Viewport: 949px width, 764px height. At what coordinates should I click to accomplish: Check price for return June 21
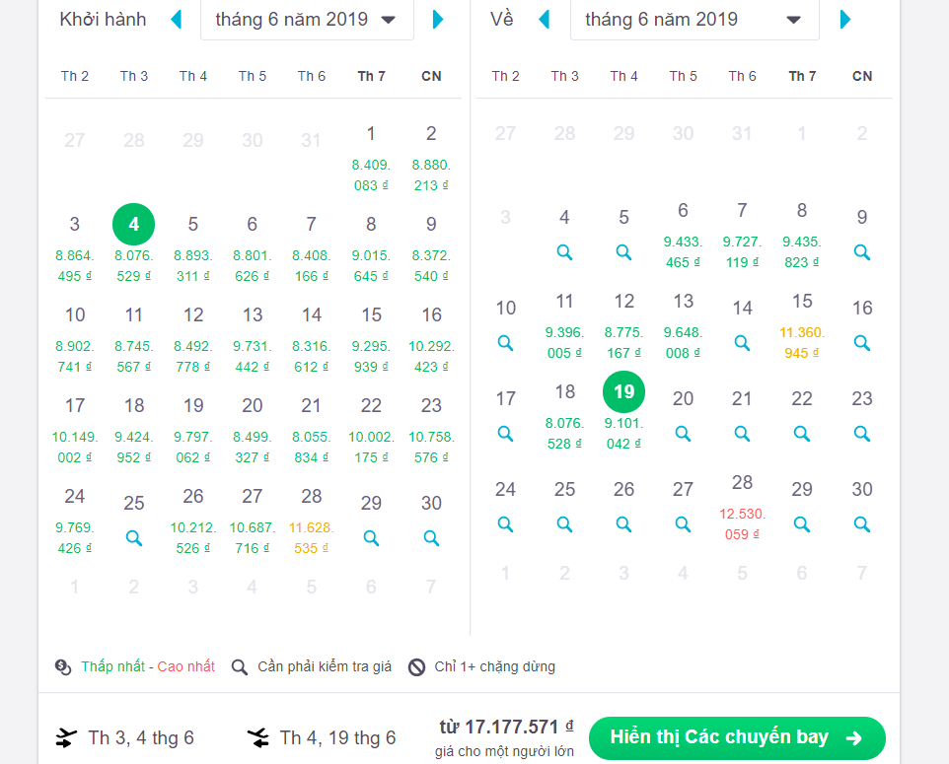(742, 434)
